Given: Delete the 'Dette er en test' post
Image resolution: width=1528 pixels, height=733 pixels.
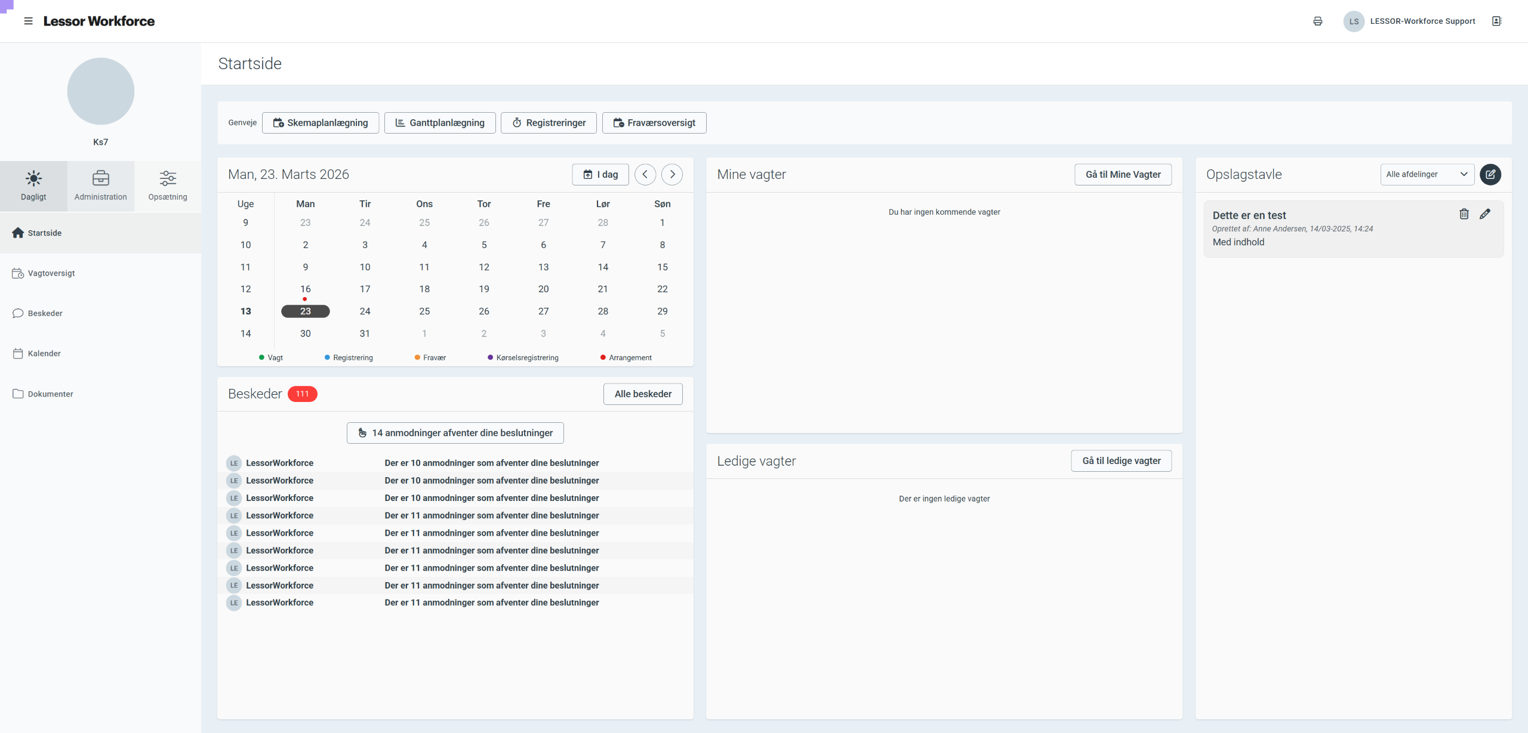Looking at the screenshot, I should coord(1464,214).
